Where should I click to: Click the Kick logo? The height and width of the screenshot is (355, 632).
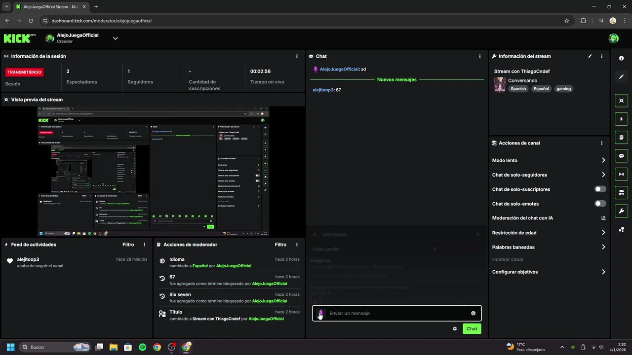(x=20, y=38)
